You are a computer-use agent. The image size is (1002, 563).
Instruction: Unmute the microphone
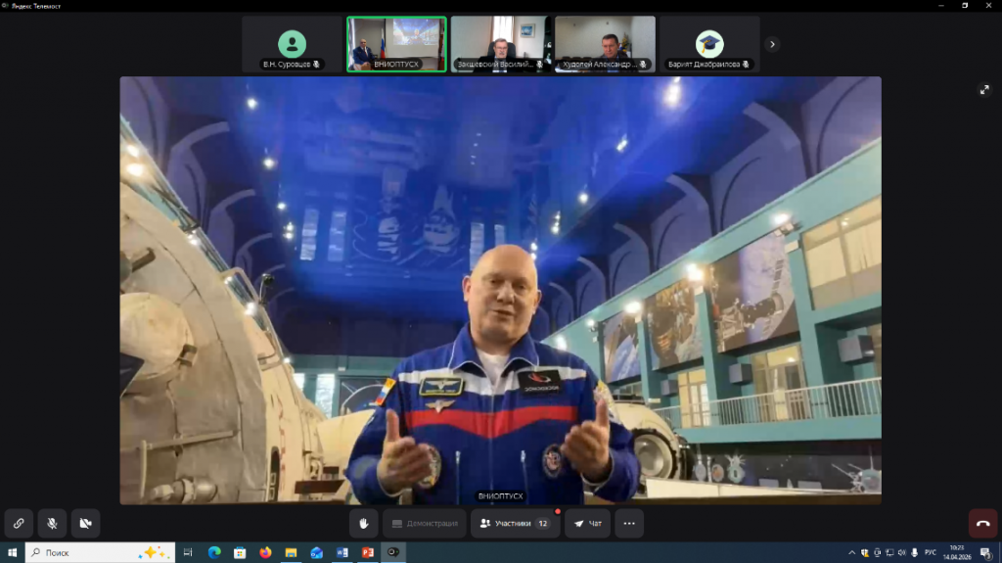pos(52,524)
